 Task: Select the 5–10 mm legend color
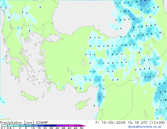(x=29, y=126)
